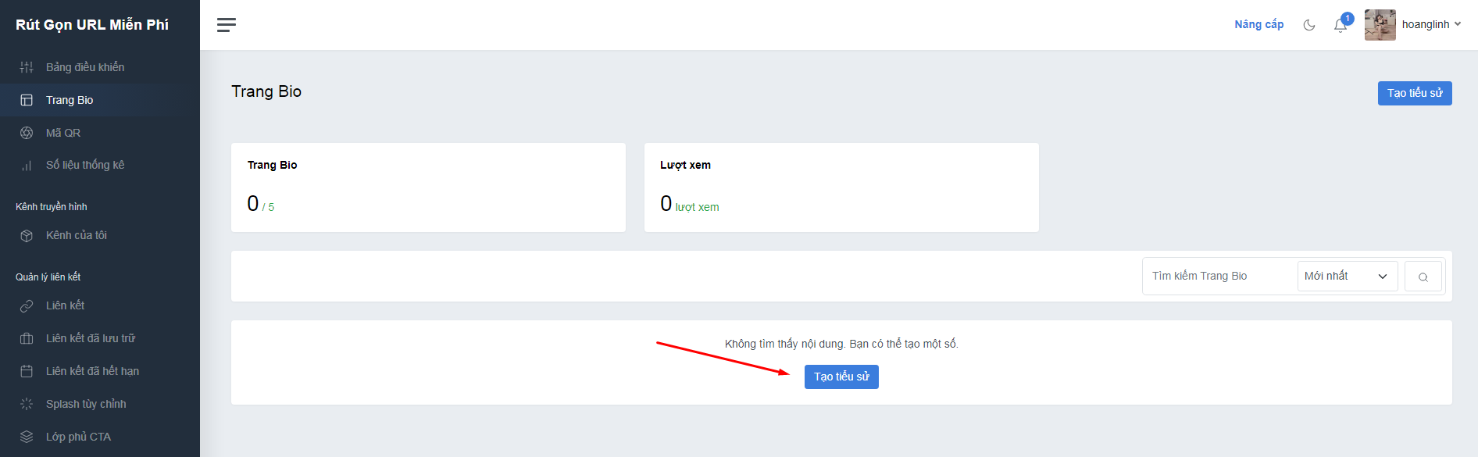The height and width of the screenshot is (457, 1478).
Task: Click the Lớp phủ CTA layers icon
Action: (27, 437)
